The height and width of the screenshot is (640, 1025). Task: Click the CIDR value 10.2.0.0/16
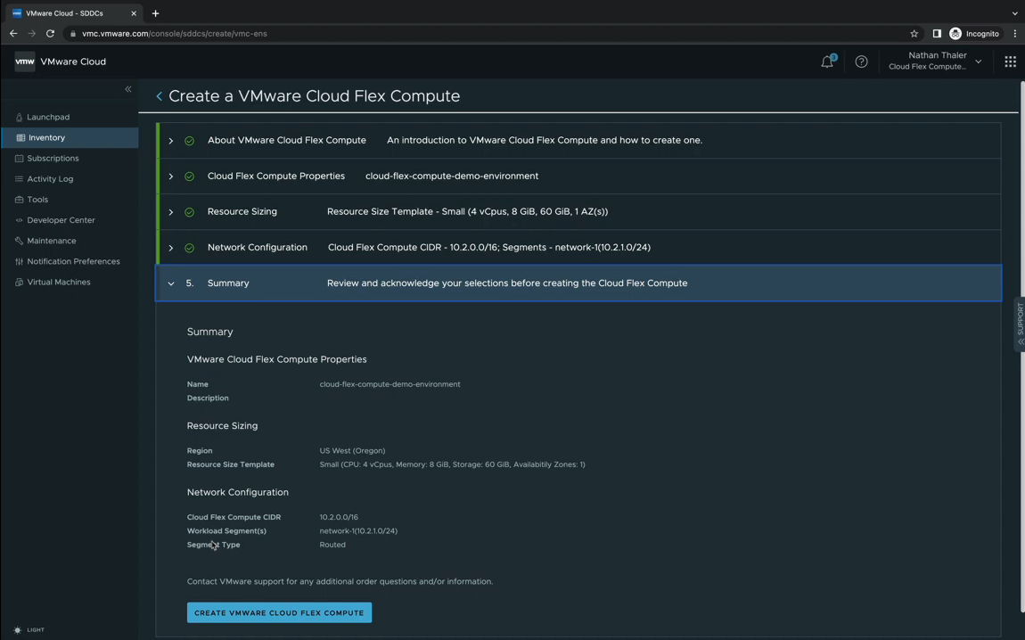point(339,517)
